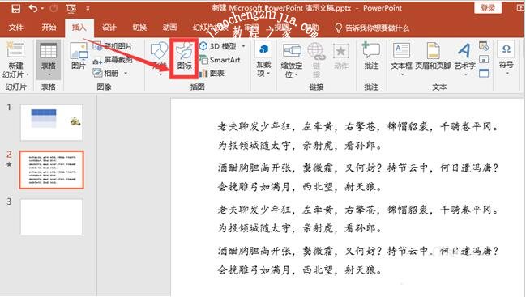Viewport: 526px width, 297px height.
Task: Click the 相册 photo album icon
Action: pos(97,73)
